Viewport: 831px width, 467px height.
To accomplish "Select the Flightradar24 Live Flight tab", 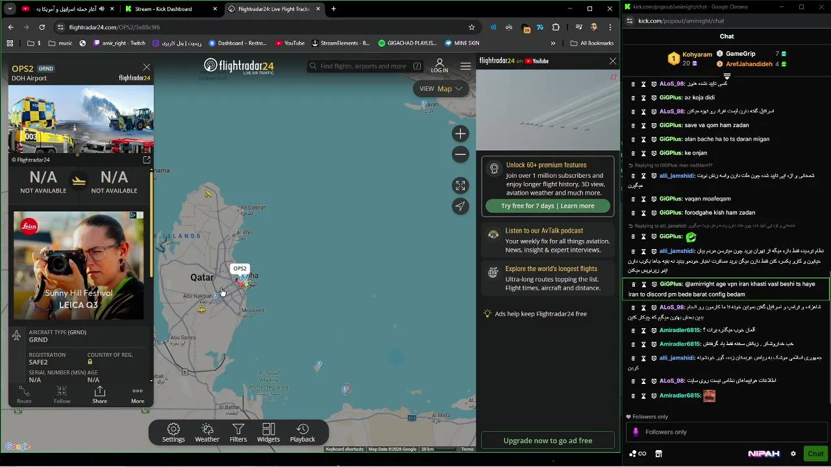I will click(x=273, y=9).
